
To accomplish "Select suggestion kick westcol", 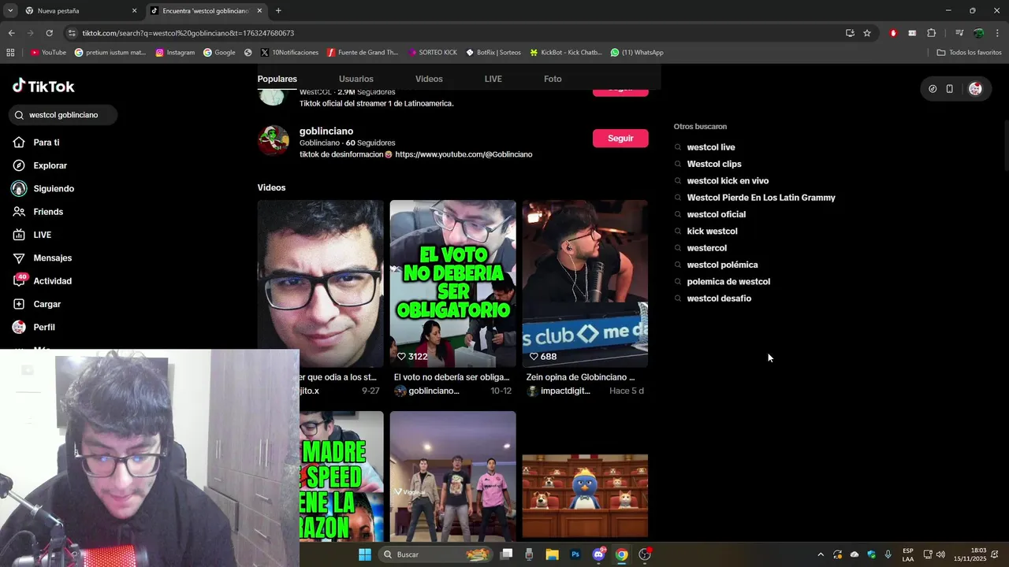I will 712,232.
